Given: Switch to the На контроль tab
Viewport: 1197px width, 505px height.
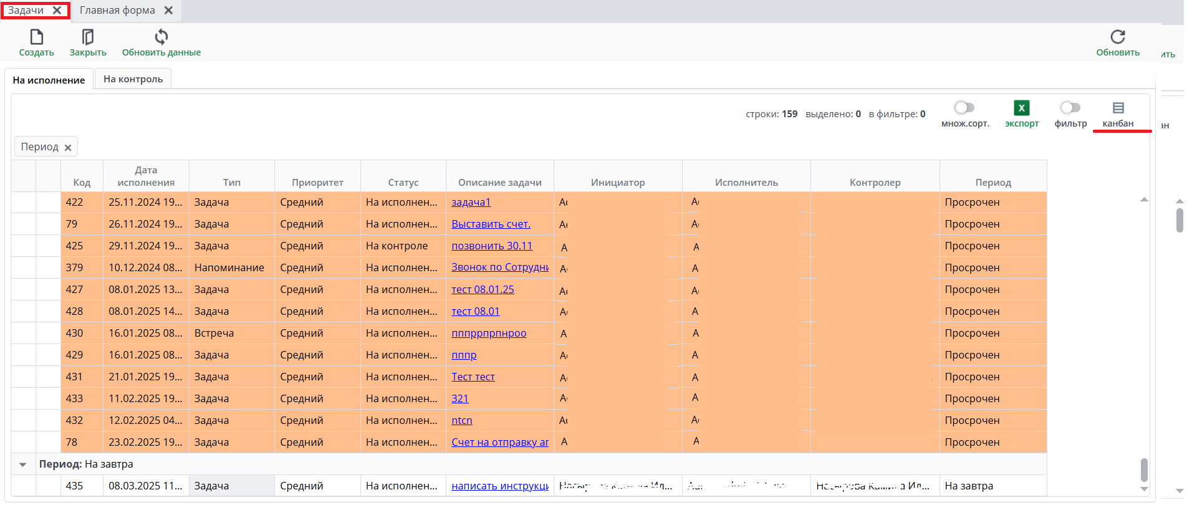Looking at the screenshot, I should coord(133,79).
